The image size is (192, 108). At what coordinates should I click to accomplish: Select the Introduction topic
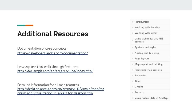coord(142,22)
